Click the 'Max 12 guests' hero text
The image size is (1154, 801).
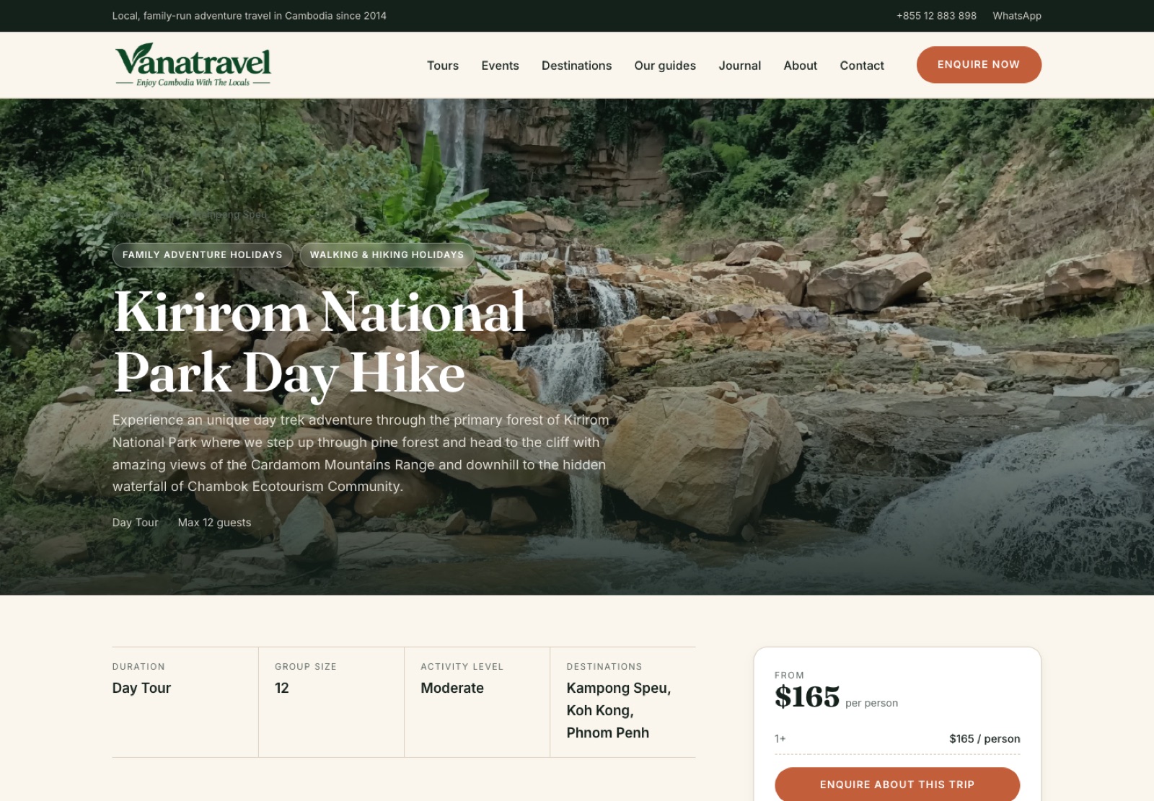214,523
